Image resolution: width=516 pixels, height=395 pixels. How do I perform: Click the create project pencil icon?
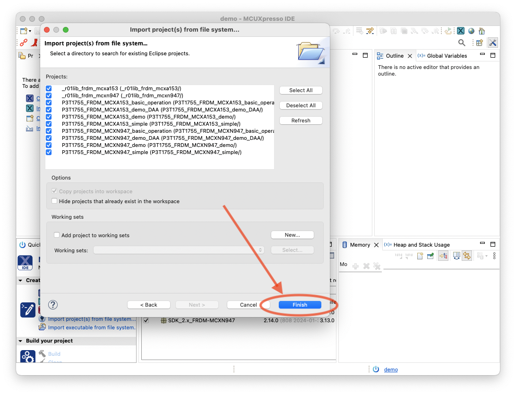point(27,310)
